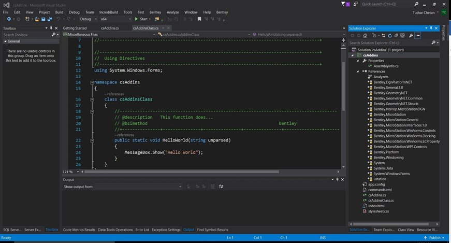Click the Save All toolbar icon

[x=50, y=19]
